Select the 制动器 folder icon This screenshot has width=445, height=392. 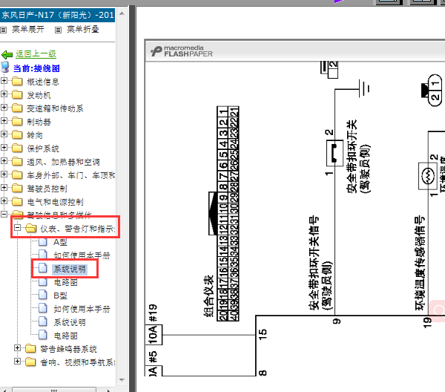pyautogui.click(x=17, y=122)
